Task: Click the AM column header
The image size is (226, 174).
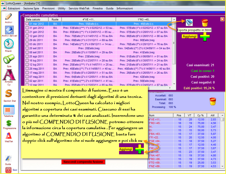Action: pos(212,115)
